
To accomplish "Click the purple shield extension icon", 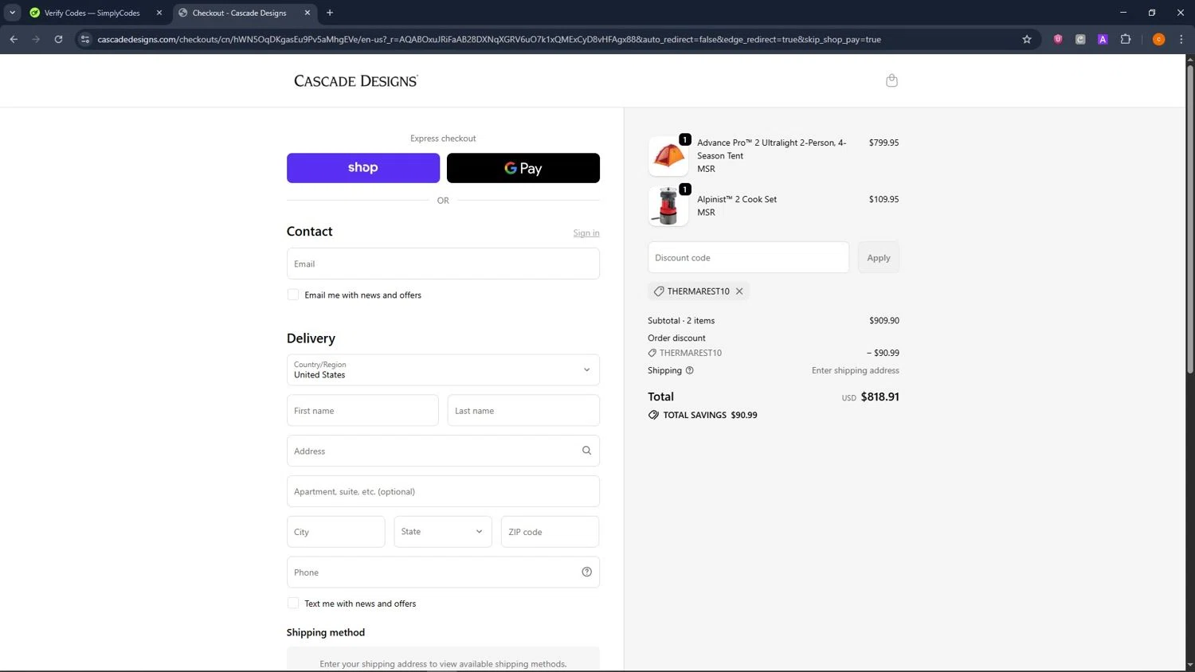I will click(x=1058, y=39).
